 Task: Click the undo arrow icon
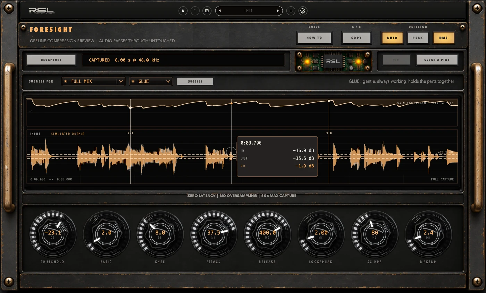point(195,11)
